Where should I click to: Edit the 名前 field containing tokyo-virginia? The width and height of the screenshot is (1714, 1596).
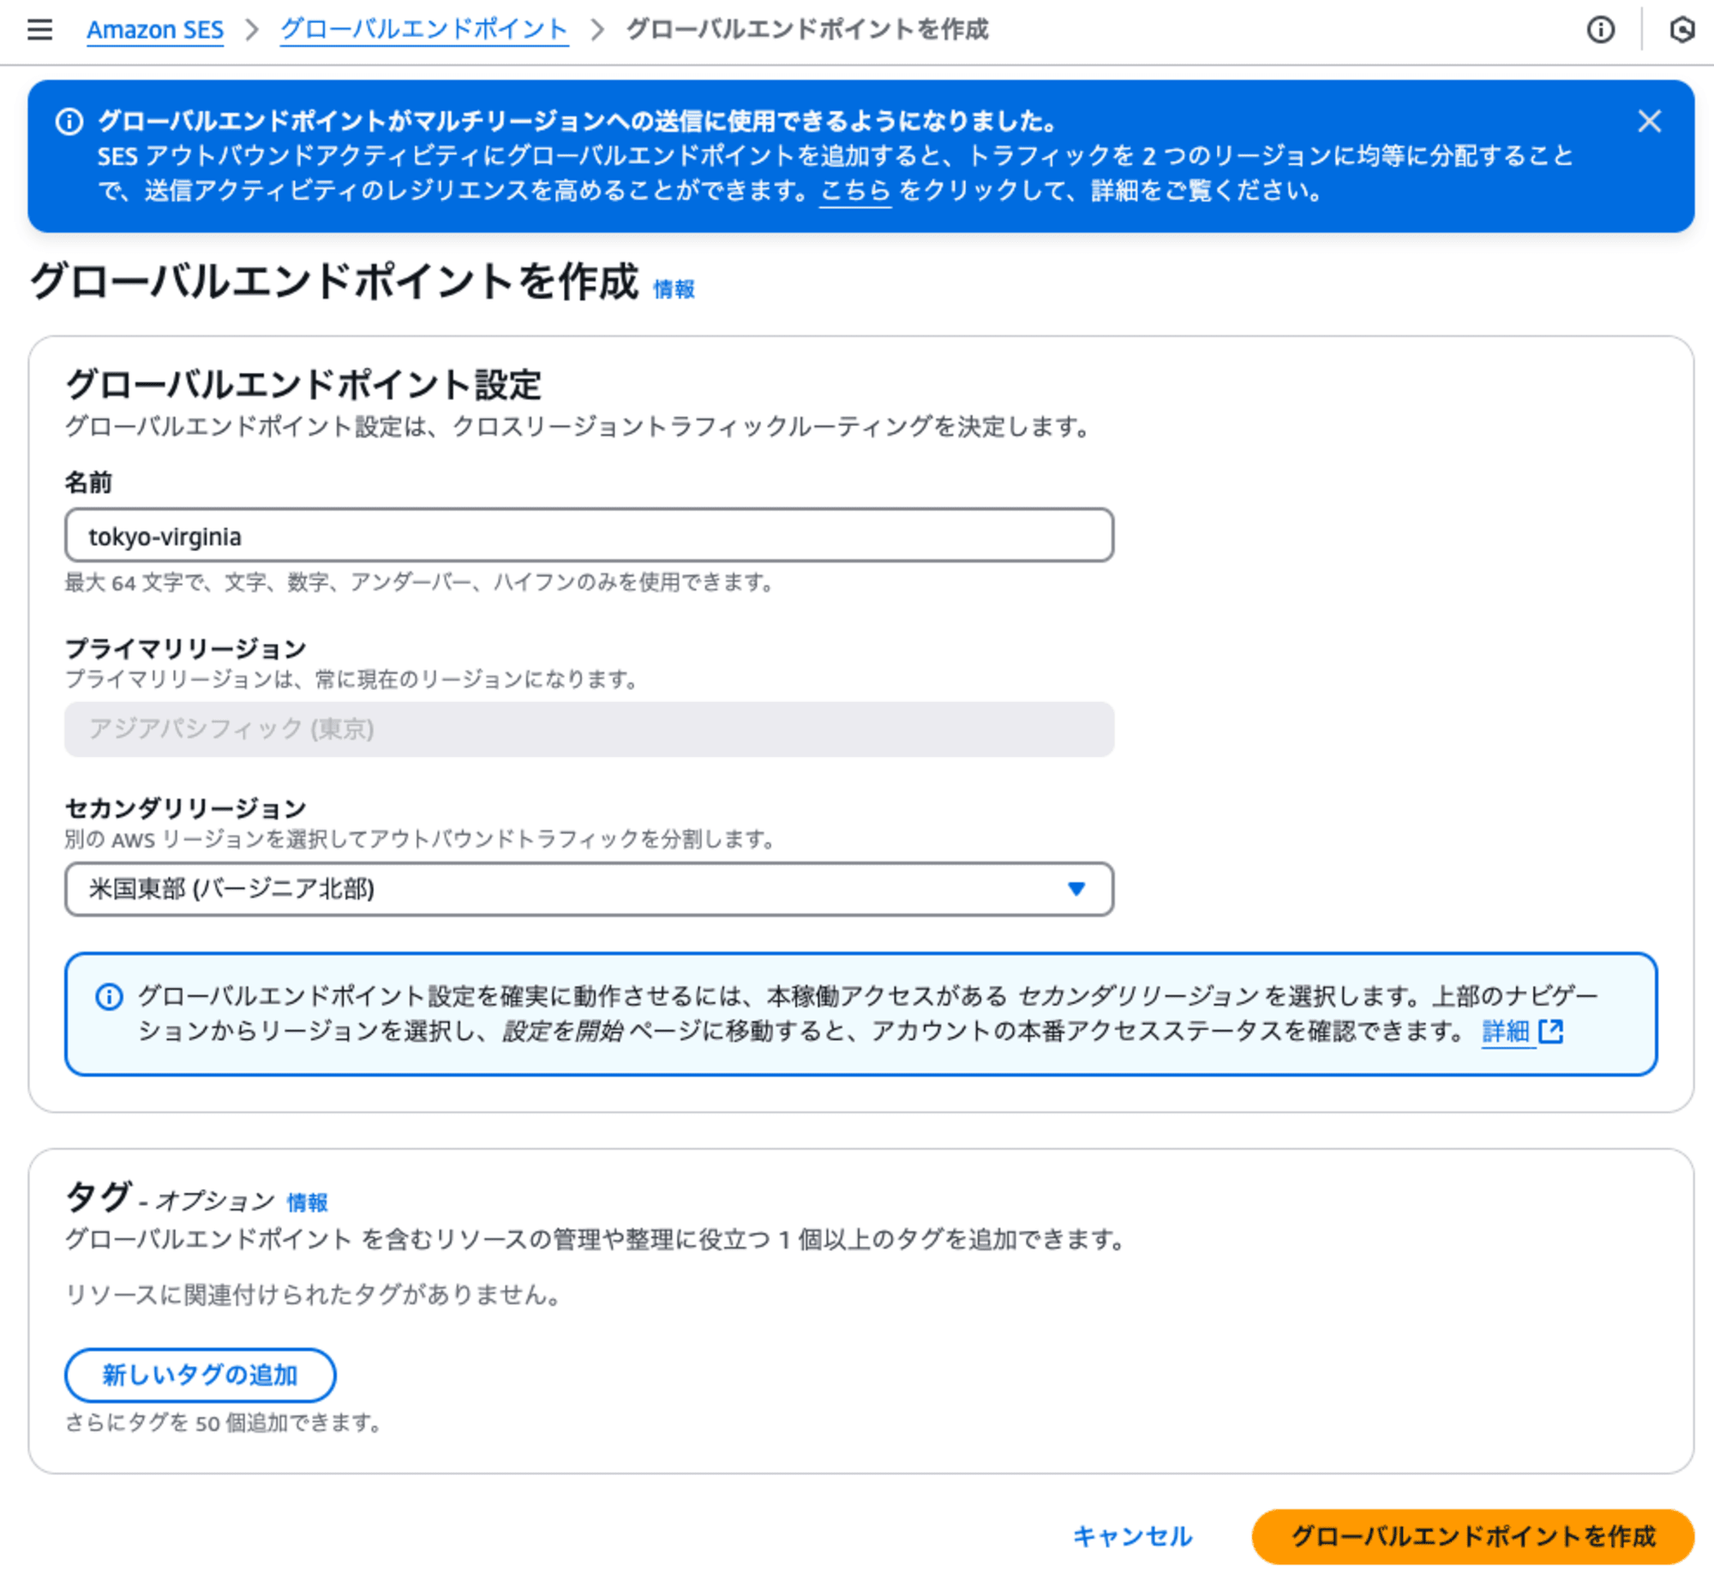(589, 536)
